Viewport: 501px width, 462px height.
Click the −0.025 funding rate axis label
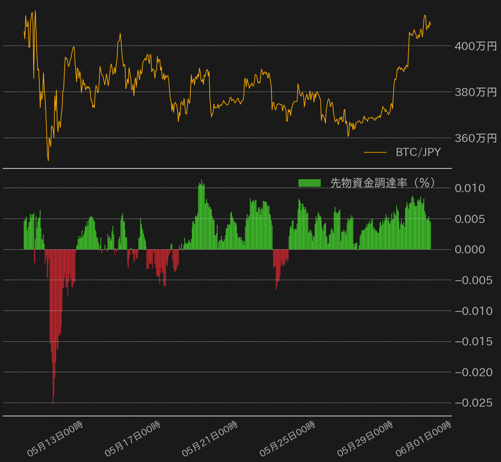point(473,403)
